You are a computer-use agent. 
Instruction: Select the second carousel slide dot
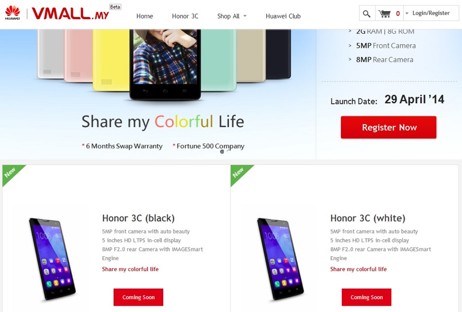pyautogui.click(x=229, y=152)
